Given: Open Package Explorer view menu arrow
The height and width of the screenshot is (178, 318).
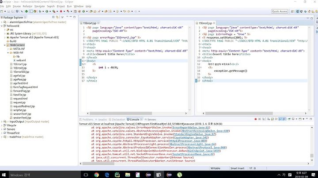Looking at the screenshot, I should [67, 17].
